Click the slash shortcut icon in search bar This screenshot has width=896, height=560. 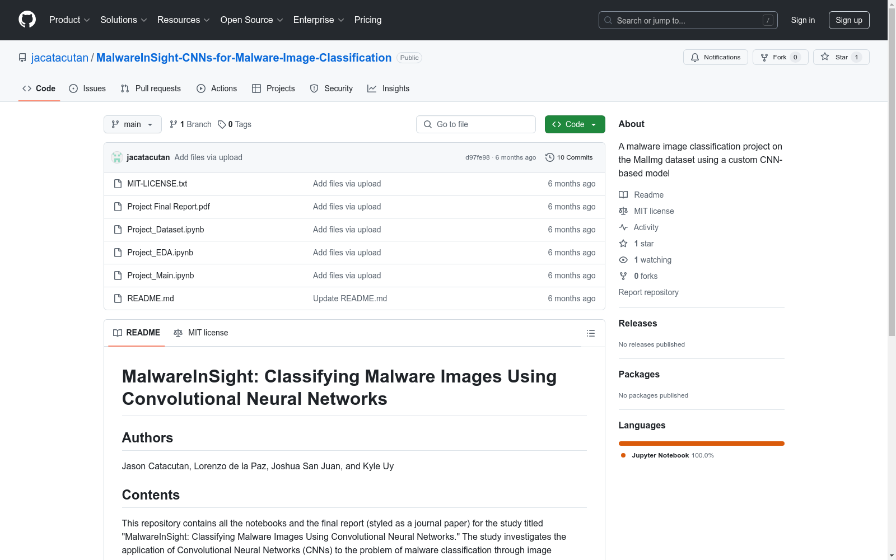[x=768, y=20]
